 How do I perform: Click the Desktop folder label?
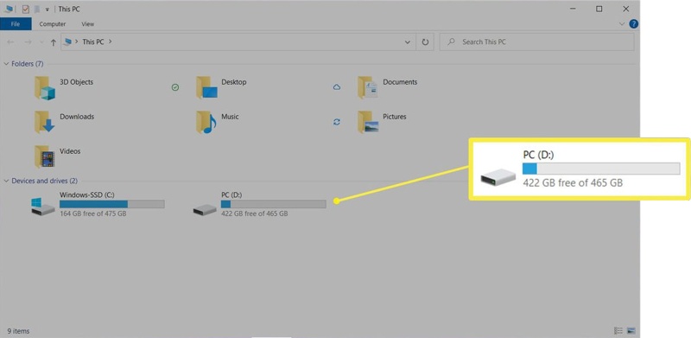[233, 82]
